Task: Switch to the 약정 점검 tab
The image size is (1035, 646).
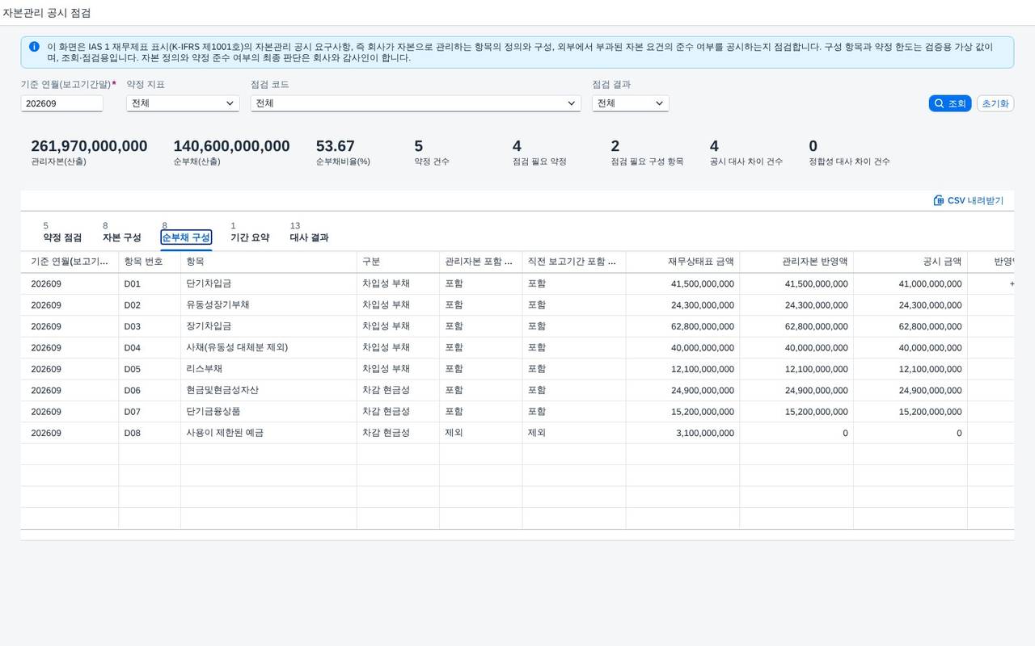Action: coord(62,237)
